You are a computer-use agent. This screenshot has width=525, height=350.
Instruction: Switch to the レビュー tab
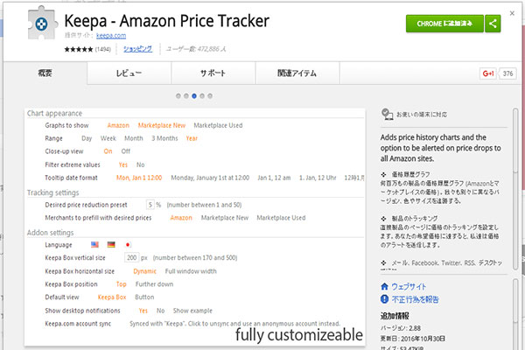(x=129, y=73)
